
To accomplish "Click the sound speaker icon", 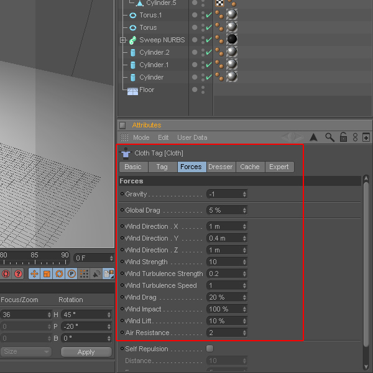I will coord(96,274).
